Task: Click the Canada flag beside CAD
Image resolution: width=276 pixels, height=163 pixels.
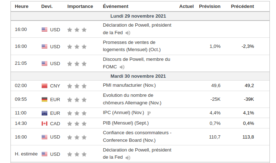Action: 44,124
